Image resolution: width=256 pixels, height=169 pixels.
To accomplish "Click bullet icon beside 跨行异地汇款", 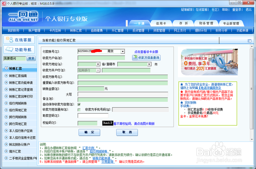I will click(x=6, y=124).
